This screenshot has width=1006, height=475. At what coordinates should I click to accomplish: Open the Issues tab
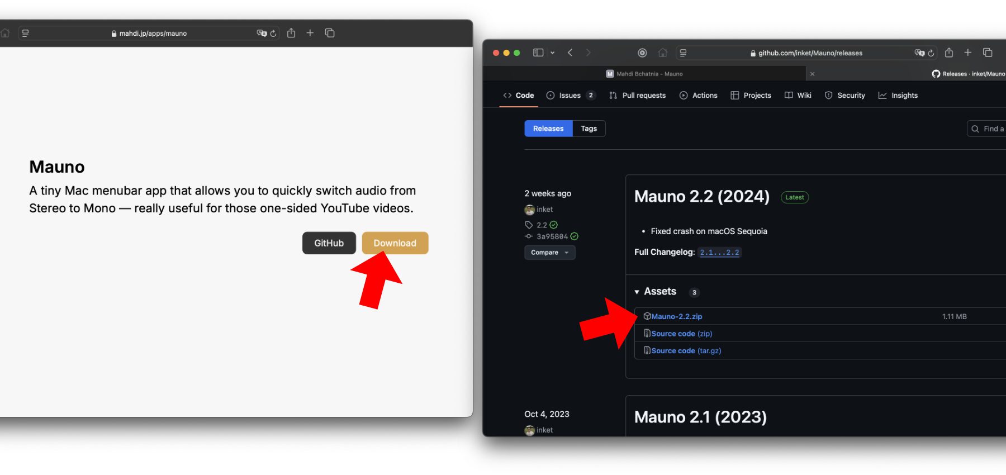570,96
